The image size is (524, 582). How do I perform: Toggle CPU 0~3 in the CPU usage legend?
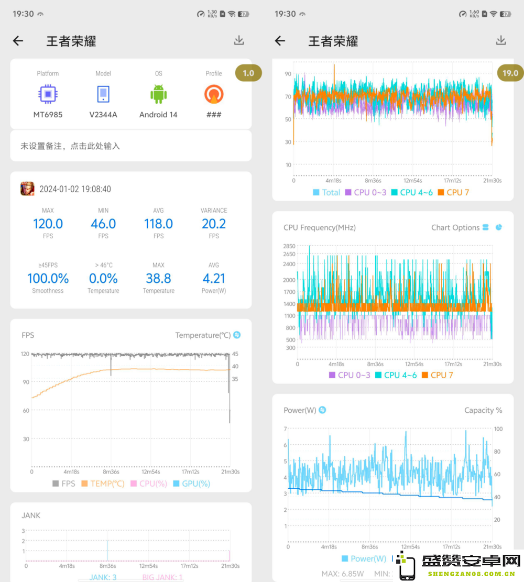(x=366, y=192)
